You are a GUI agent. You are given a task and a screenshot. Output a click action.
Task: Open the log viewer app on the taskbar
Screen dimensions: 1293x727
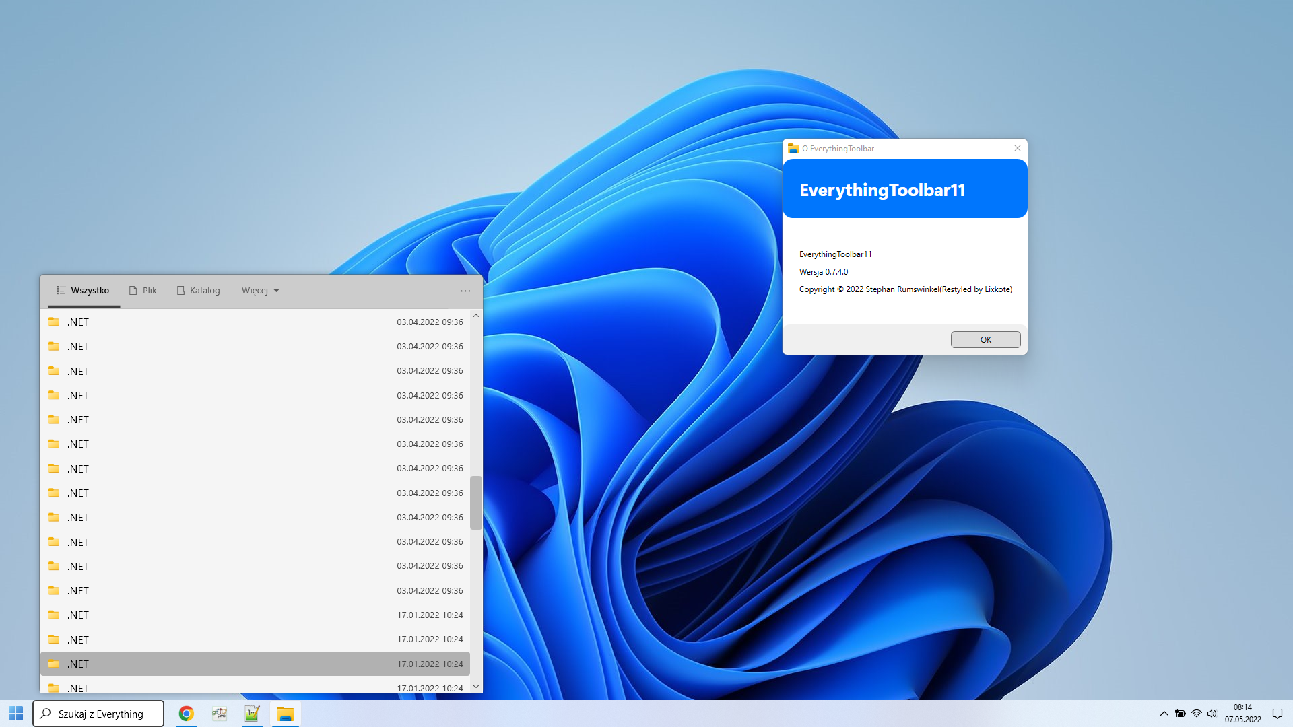pyautogui.click(x=252, y=714)
